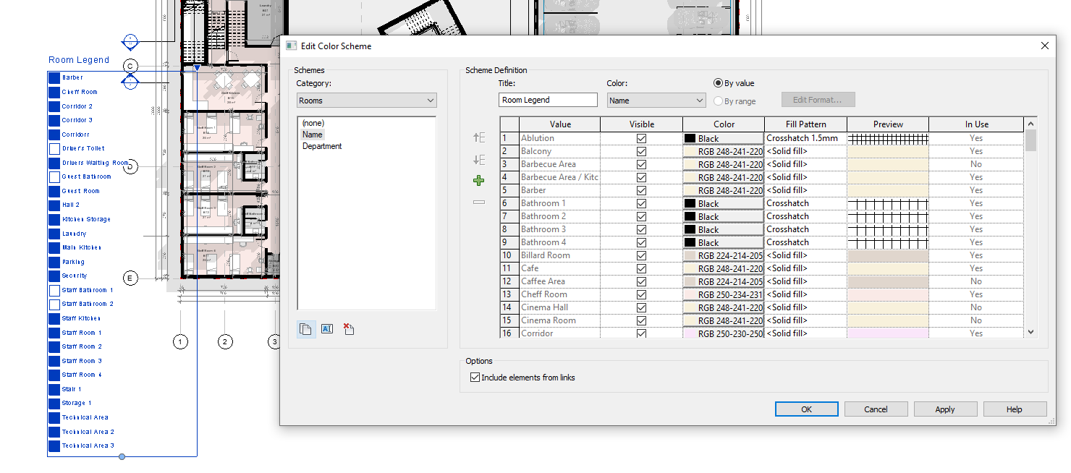Open Fill Pattern for Cafe row
This screenshot has width=1071, height=473.
tap(805, 268)
